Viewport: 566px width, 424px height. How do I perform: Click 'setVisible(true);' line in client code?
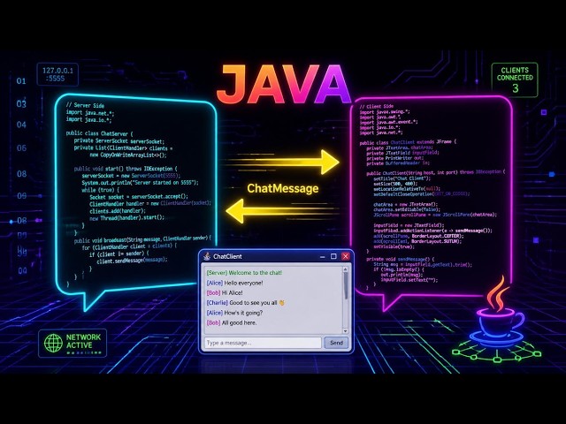(x=394, y=247)
